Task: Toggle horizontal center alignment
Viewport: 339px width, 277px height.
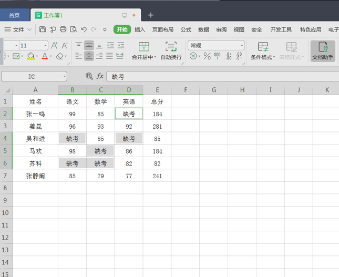Action: (89, 56)
